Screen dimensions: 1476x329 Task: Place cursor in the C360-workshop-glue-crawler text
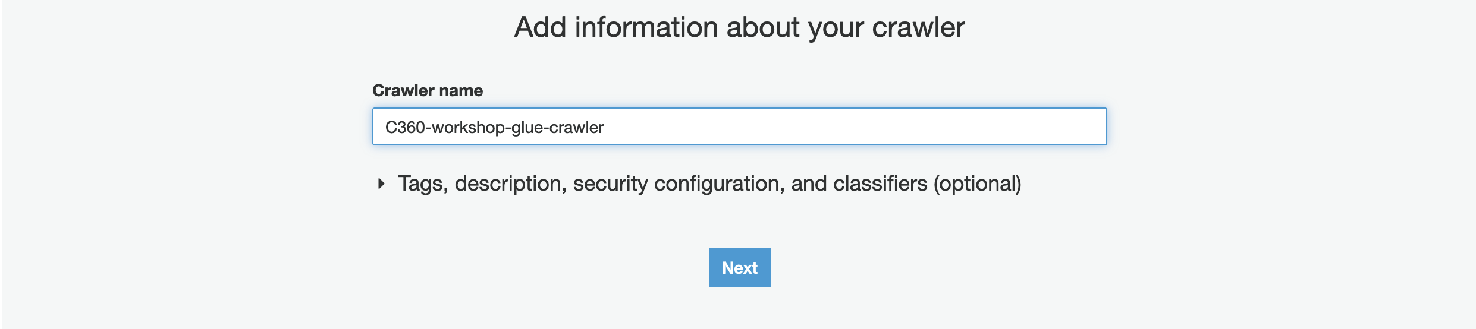(x=494, y=127)
